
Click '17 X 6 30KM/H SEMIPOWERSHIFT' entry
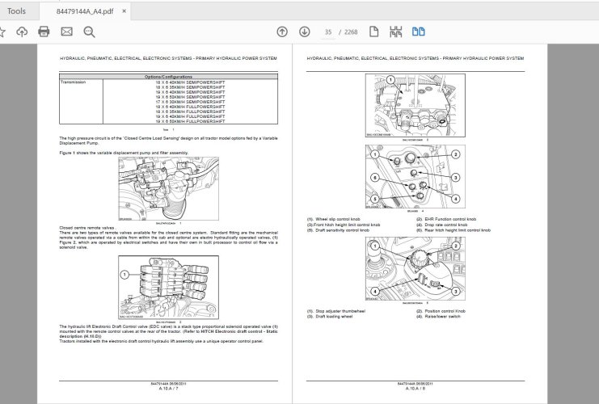click(x=190, y=102)
